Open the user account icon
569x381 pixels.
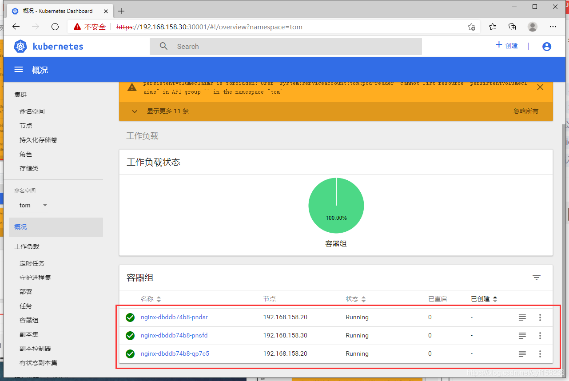pos(547,46)
